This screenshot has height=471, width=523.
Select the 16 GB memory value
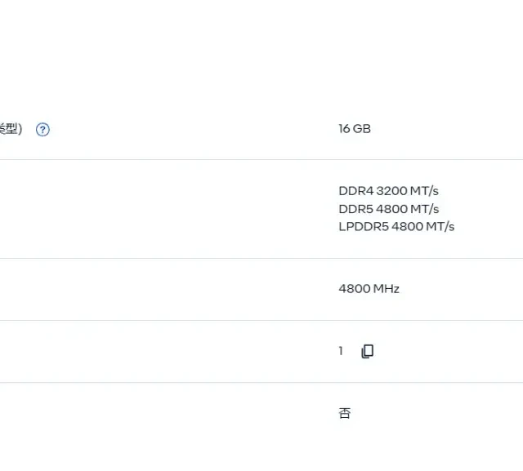pyautogui.click(x=355, y=129)
